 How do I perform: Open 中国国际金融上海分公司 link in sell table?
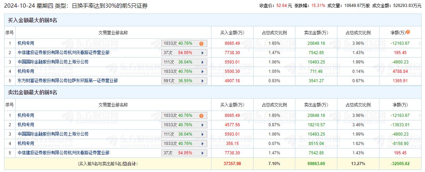tap(53, 134)
